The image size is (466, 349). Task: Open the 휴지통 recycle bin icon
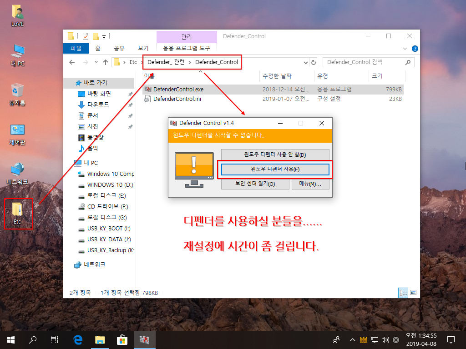(x=17, y=95)
